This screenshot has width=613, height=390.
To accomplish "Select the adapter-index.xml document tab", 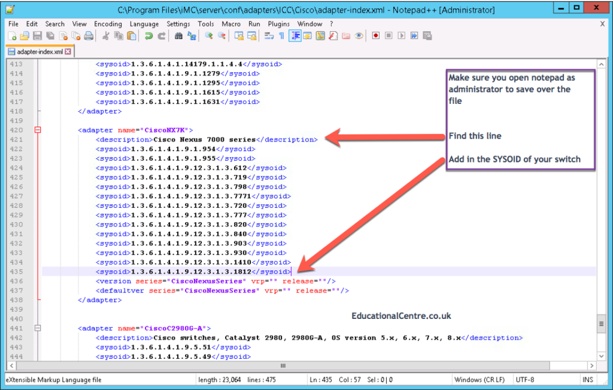I will tap(39, 52).
